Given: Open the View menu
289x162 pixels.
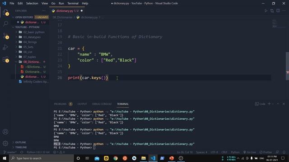Looking at the screenshot, I should 45,3.
